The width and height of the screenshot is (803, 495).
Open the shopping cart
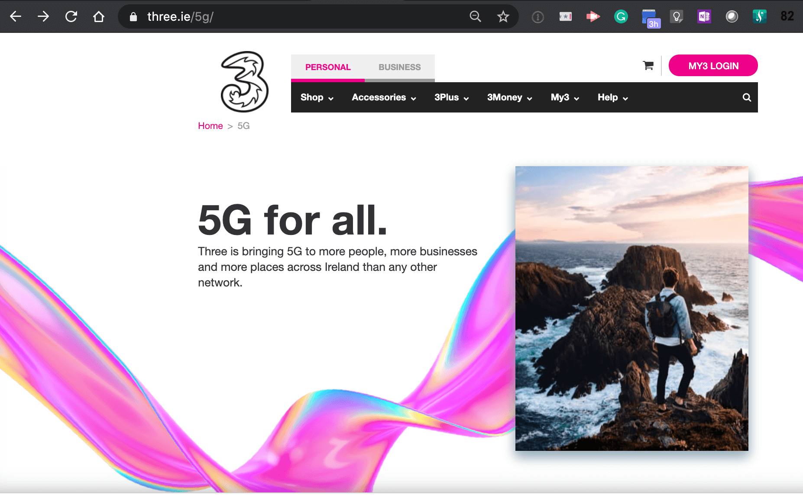(648, 65)
